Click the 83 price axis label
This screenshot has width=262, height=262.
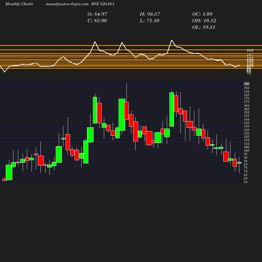coord(246,165)
